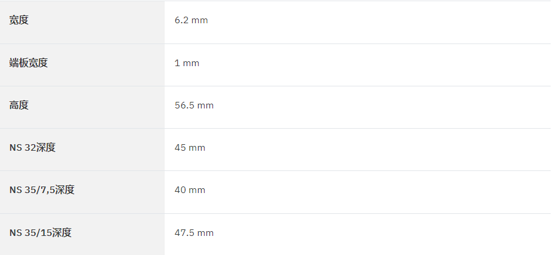The height and width of the screenshot is (255, 556).
Task: Click the 深度 characters in NS 35/7,5 row
Action: pyautogui.click(x=65, y=190)
